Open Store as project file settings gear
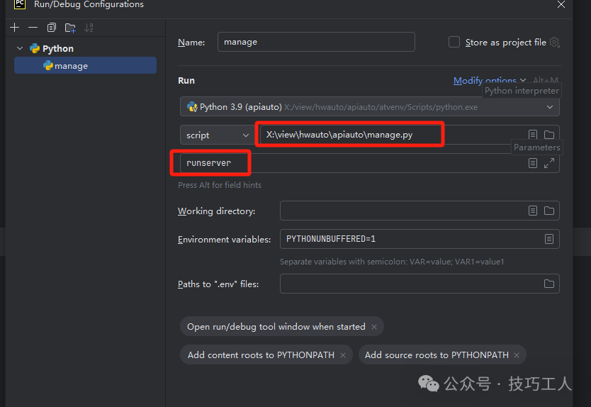The image size is (591, 407). tap(554, 42)
